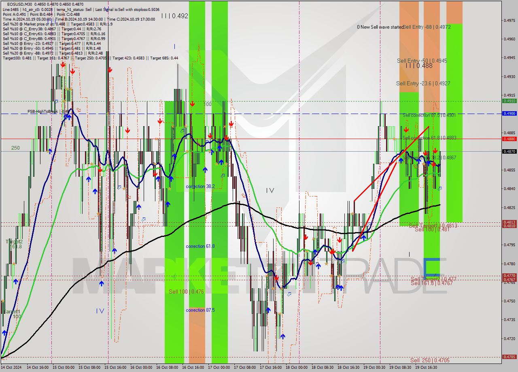518x372 pixels.
Task: Select the 'Sell Entry -88 | 0.4972' label
Action: tap(427, 27)
